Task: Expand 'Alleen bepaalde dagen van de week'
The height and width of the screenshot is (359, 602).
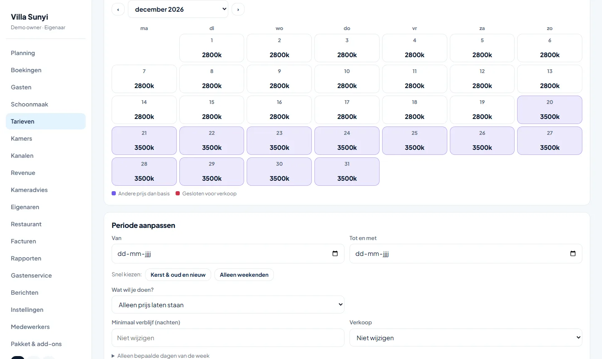Action: click(x=161, y=356)
